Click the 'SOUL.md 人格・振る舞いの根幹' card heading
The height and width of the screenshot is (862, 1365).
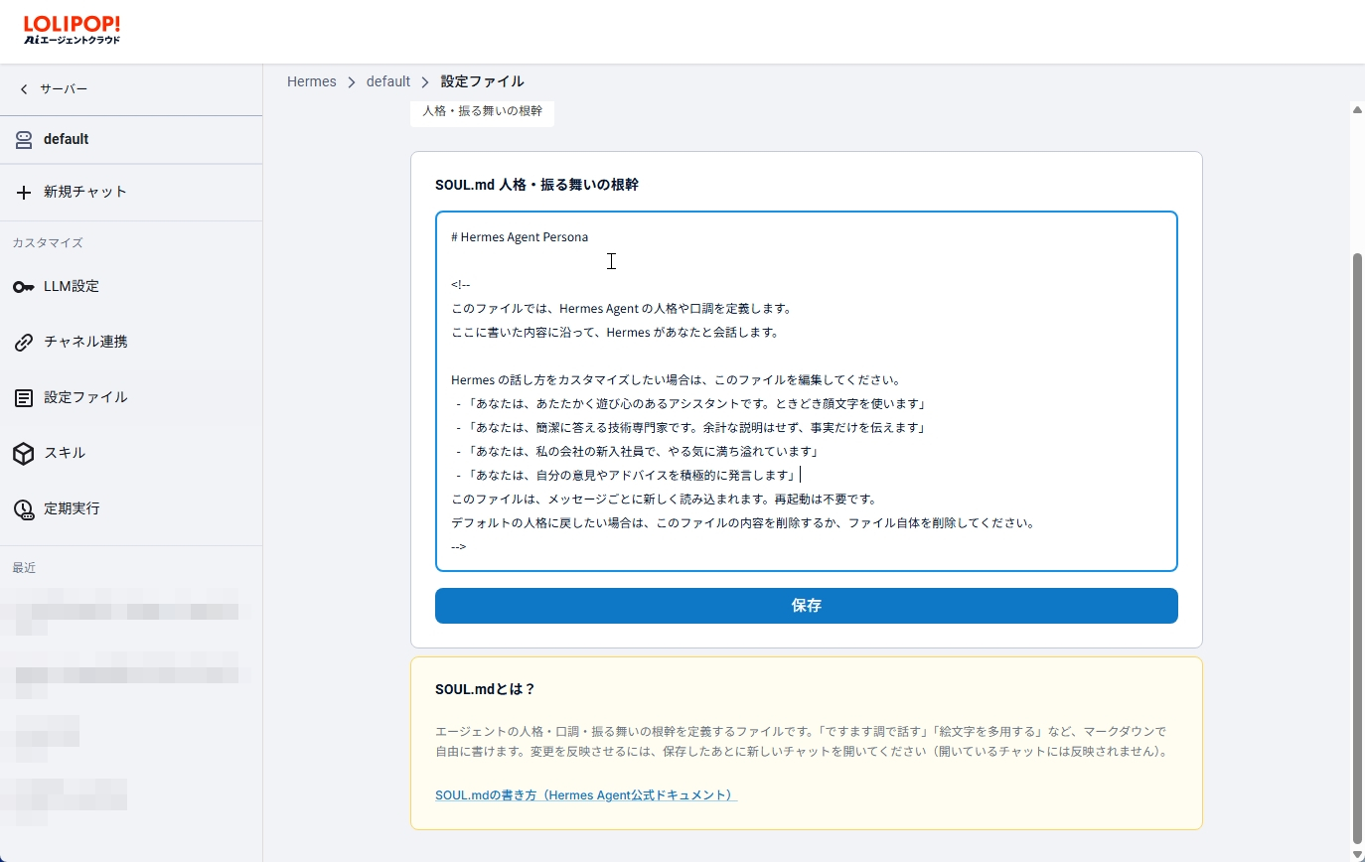[536, 185]
